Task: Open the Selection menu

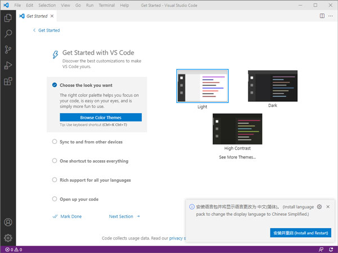Action: tap(47, 5)
